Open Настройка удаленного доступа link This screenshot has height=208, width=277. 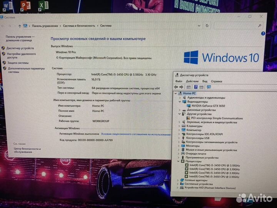[x=21, y=55]
